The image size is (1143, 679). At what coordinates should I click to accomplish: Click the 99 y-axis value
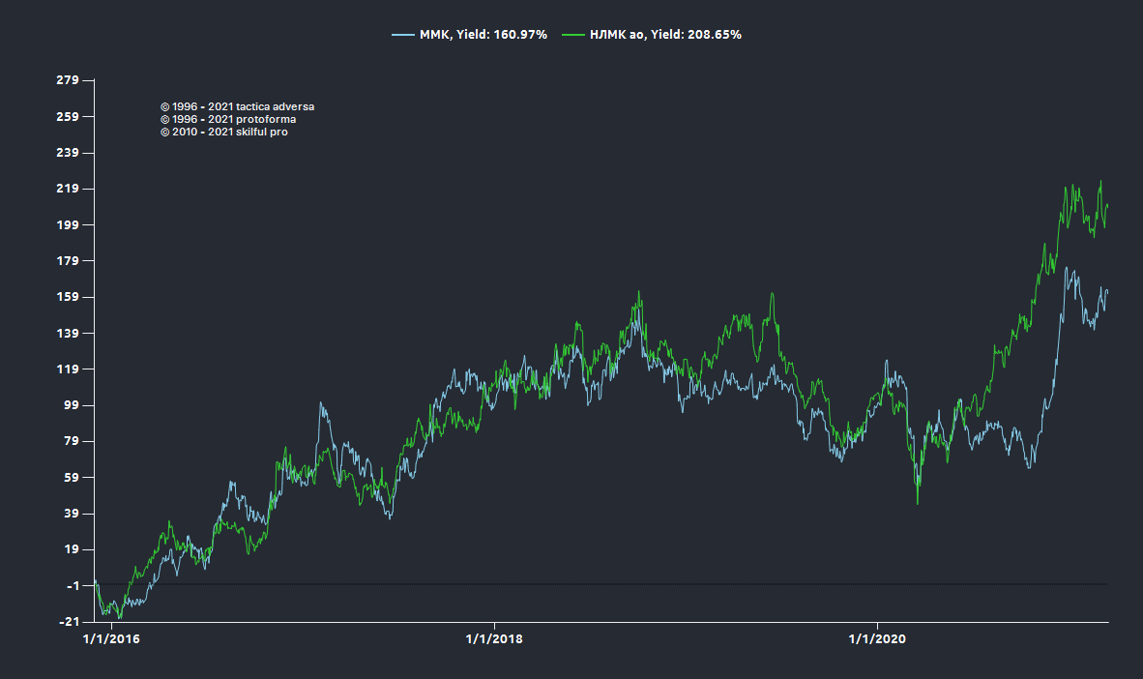tap(71, 405)
